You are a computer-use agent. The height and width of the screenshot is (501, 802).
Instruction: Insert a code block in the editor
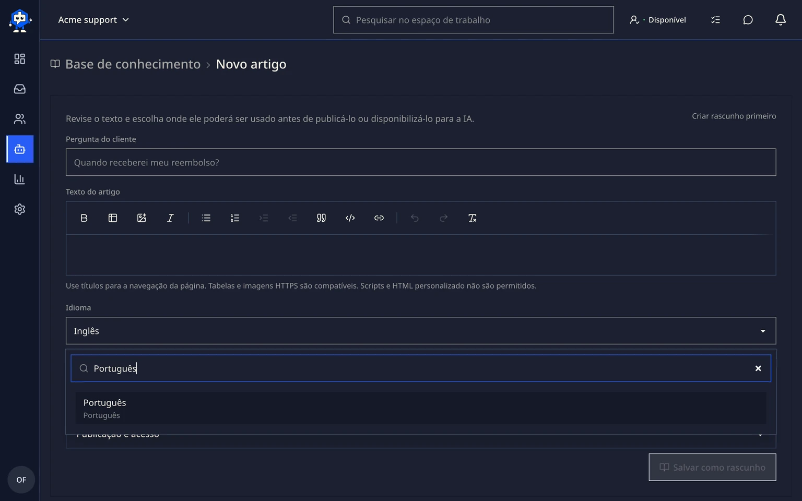[x=350, y=218]
